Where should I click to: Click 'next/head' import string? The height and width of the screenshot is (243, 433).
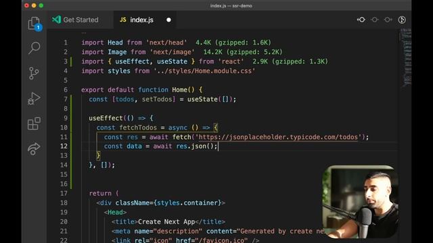[x=166, y=43]
